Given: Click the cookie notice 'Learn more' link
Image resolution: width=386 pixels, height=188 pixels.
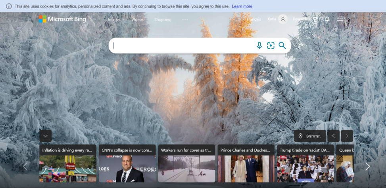Looking at the screenshot, I should [x=242, y=6].
